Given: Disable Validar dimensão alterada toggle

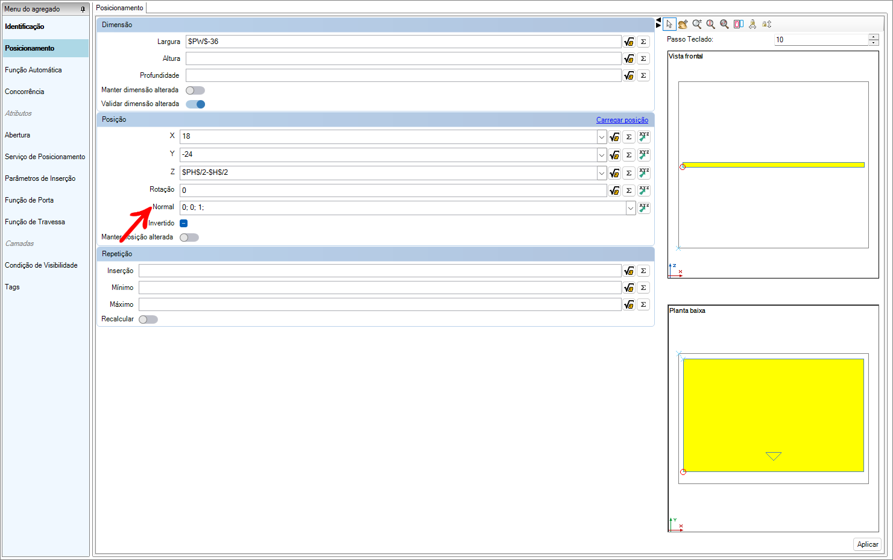Looking at the screenshot, I should coord(195,104).
